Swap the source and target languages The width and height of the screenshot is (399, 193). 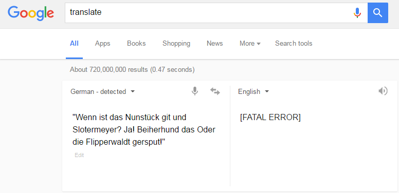215,91
